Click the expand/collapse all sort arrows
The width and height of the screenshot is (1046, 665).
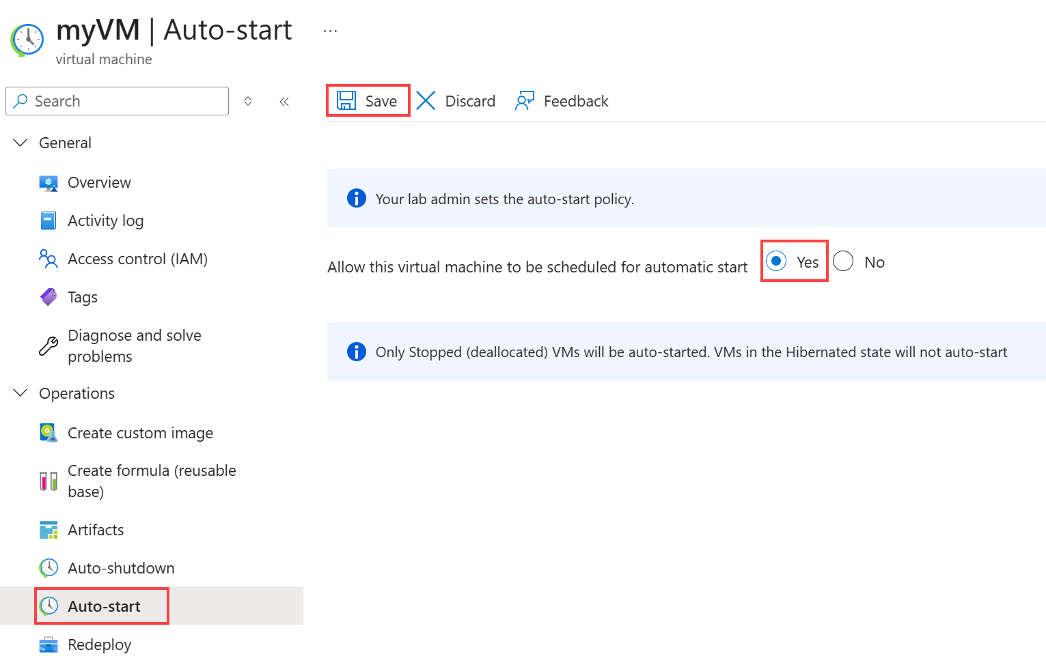248,101
